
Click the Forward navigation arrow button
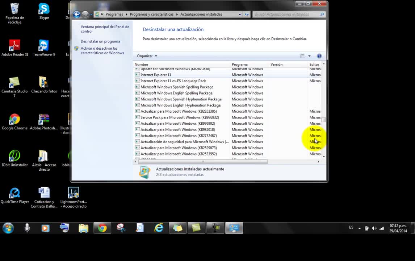click(85, 14)
